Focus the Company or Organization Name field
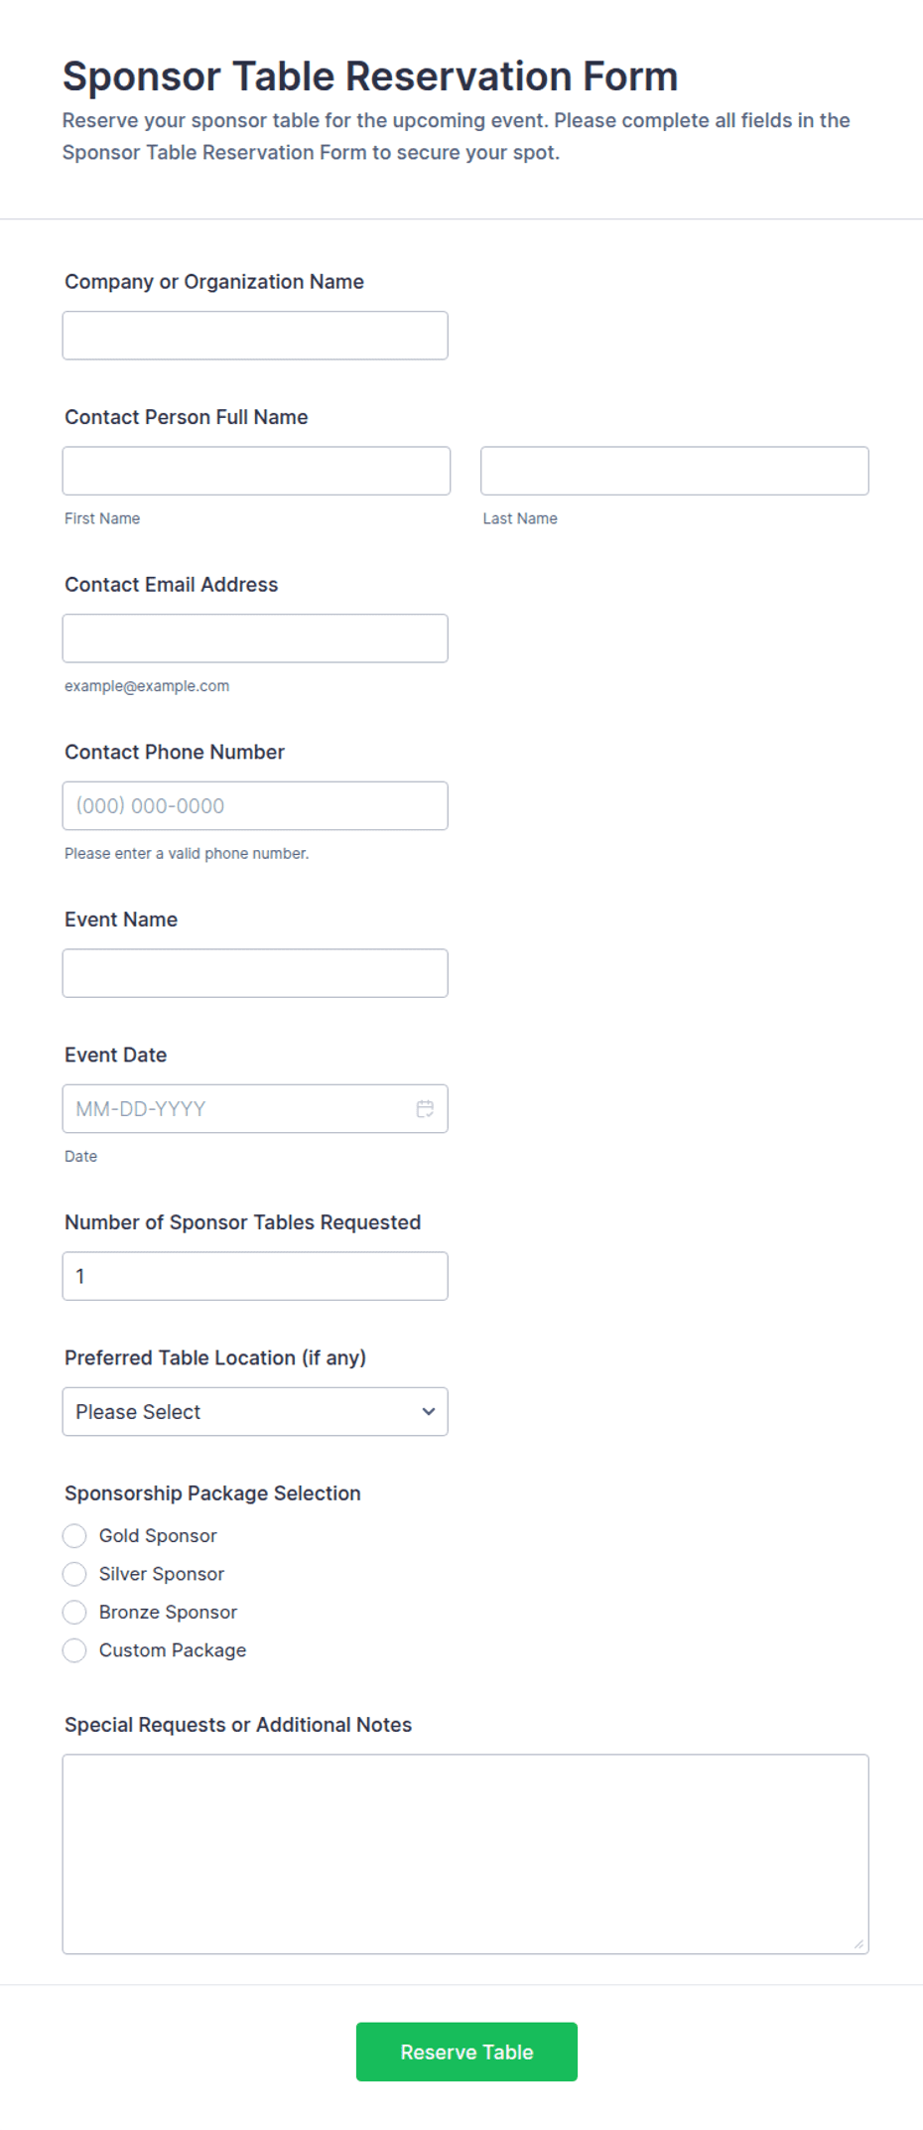Image resolution: width=923 pixels, height=2130 pixels. tap(255, 336)
